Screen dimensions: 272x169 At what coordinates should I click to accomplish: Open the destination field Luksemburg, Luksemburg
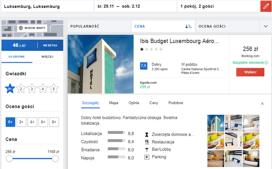tap(47, 6)
